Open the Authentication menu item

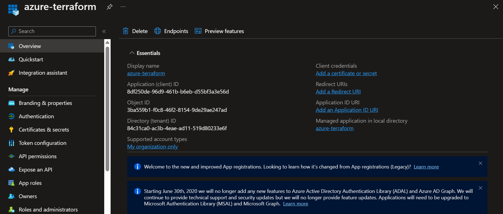pyautogui.click(x=36, y=116)
